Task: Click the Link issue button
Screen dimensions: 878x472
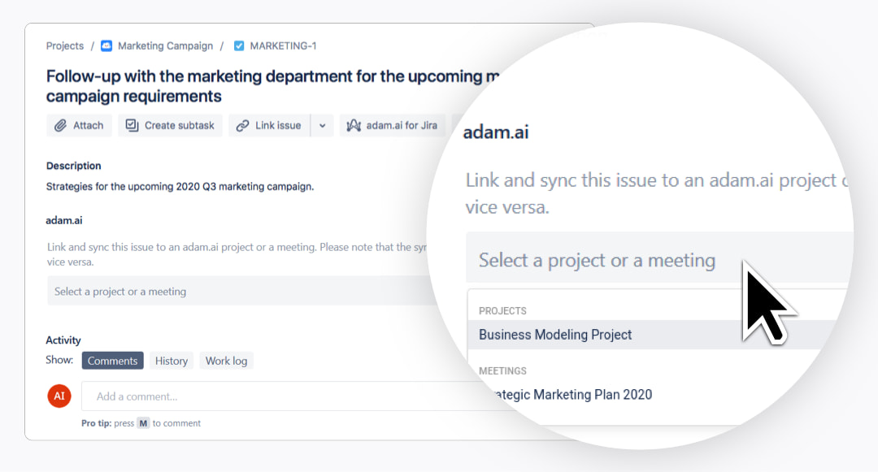Action: pos(270,125)
